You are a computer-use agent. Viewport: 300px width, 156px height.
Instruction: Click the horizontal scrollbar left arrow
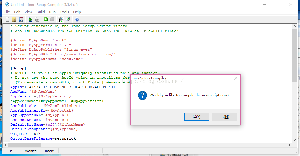click(x=5, y=145)
